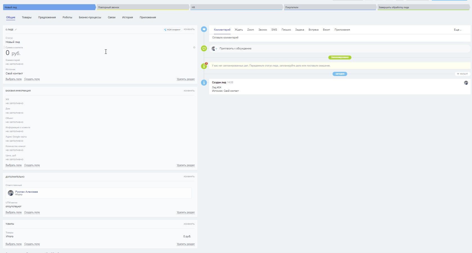This screenshot has width=472, height=253.
Task: Click the blue comment bubble timeline icon
Action: tap(204, 29)
